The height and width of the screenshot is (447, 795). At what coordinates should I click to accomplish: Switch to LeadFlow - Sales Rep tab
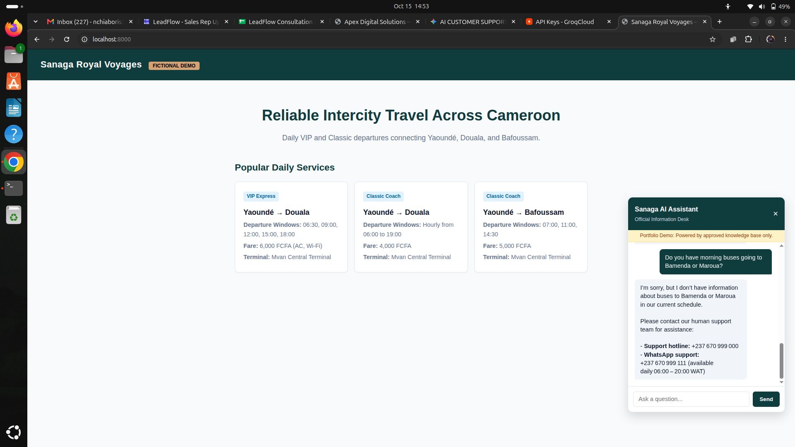click(x=185, y=22)
